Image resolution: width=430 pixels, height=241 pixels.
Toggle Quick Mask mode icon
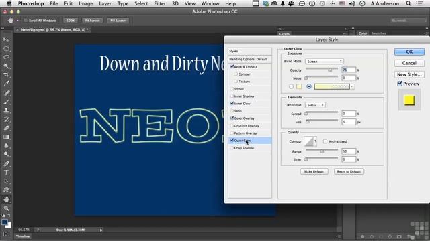6,234
